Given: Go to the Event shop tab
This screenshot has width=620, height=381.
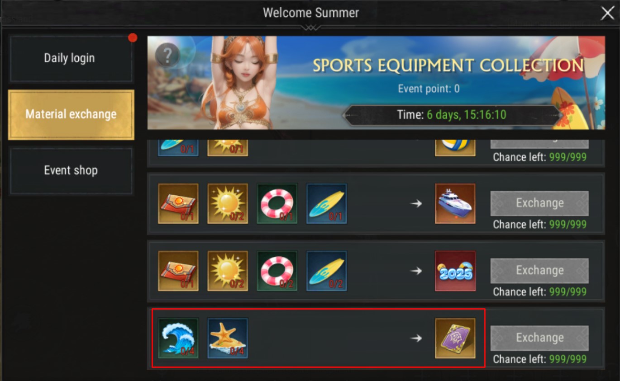Looking at the screenshot, I should pos(71,170).
